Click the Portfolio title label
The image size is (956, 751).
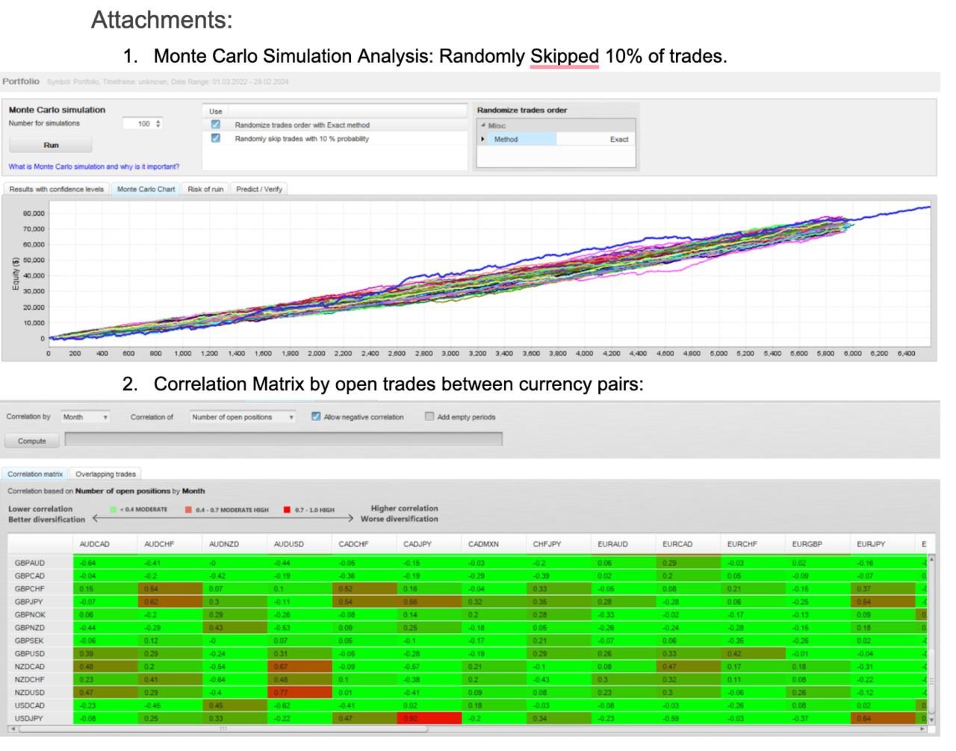[x=21, y=81]
